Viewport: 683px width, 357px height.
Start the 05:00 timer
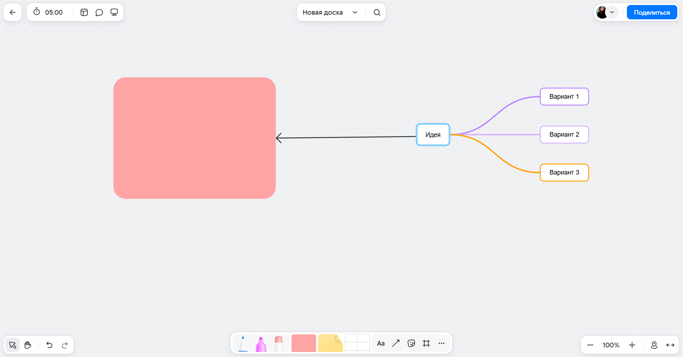[x=48, y=12]
